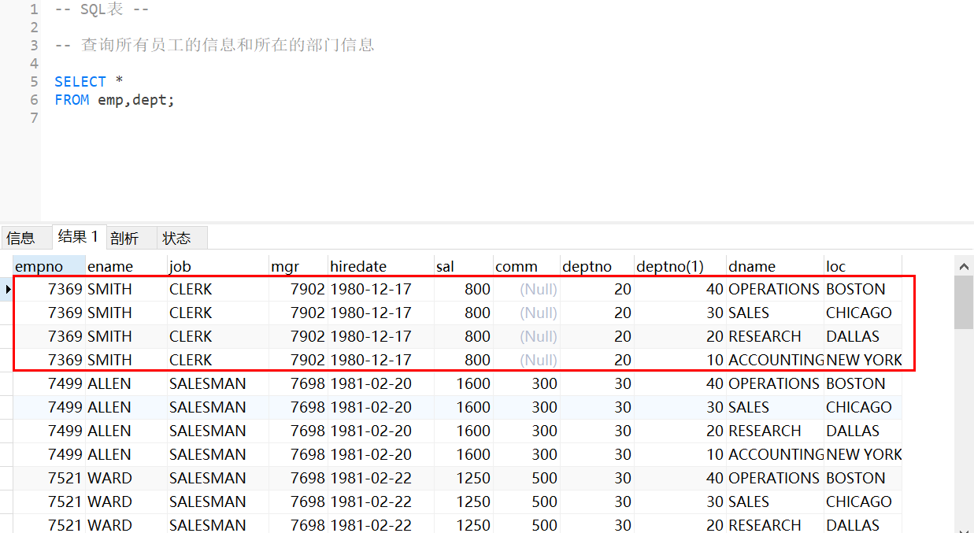This screenshot has width=974, height=533.
Task: Click the SELECT keyword on line 5
Action: [x=80, y=82]
